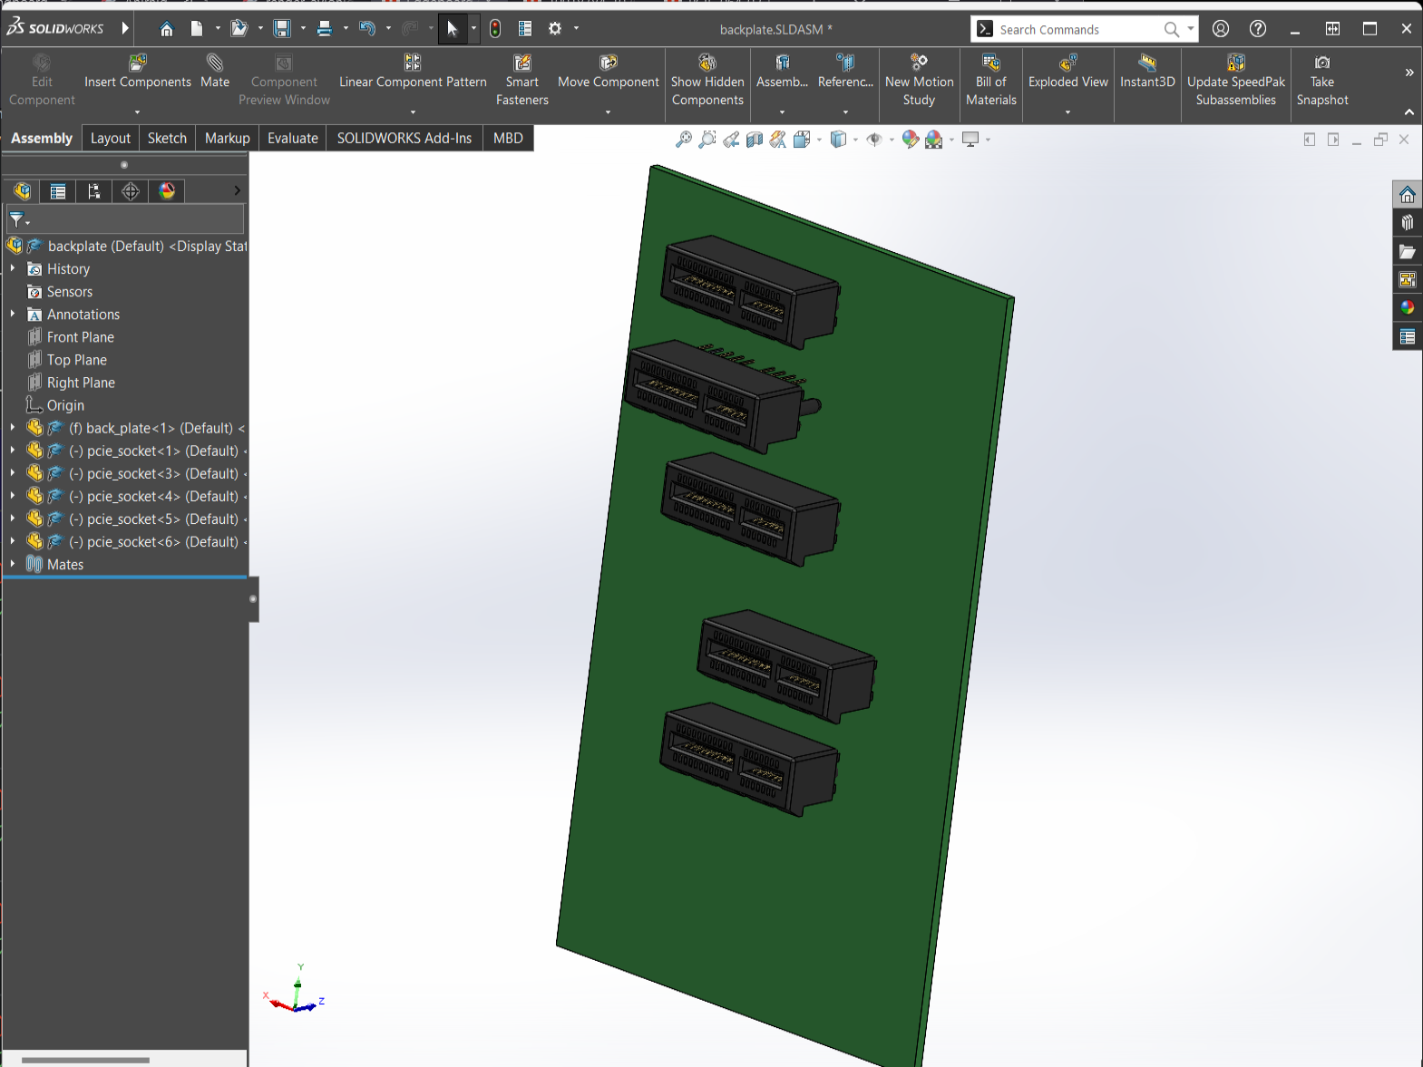Open the DisplayManager appearance tab

point(167,191)
